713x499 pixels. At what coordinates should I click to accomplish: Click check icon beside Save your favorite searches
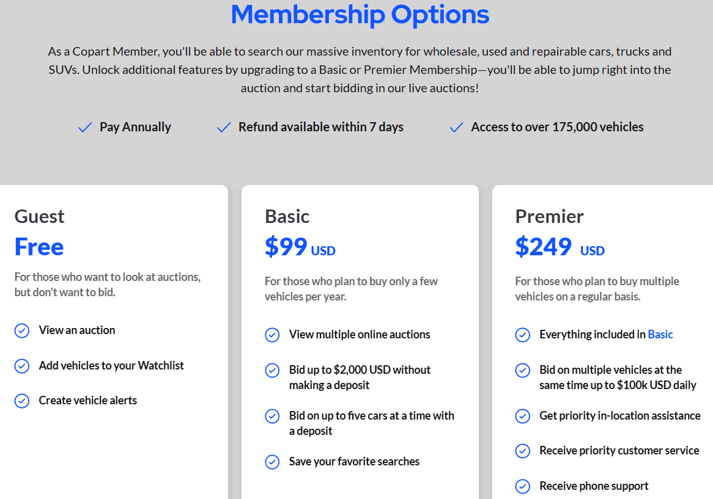(x=272, y=462)
